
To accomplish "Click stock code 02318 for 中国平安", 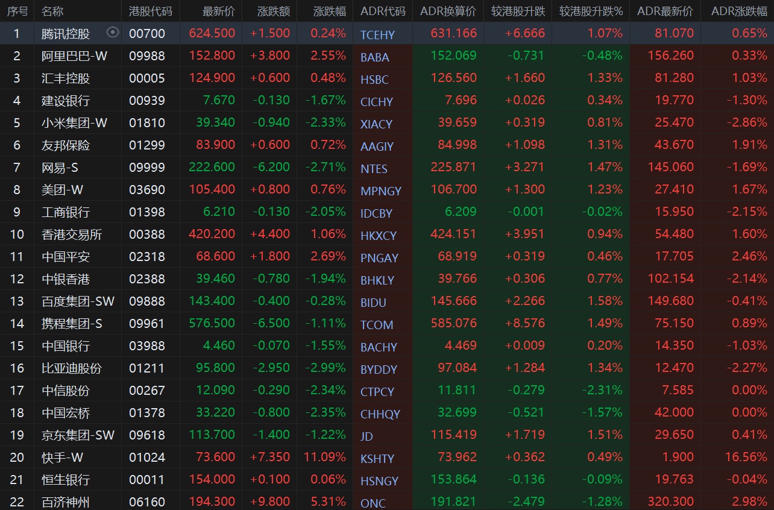I will pos(146,257).
